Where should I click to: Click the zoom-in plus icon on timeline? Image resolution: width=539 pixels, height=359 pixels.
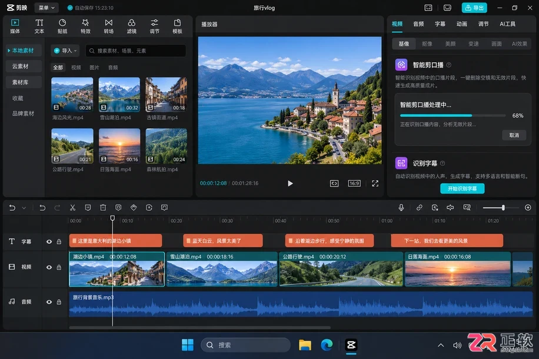coord(528,207)
